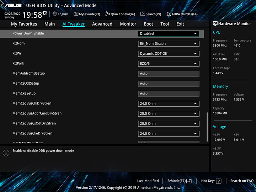Viewport: 256px width, 192px height.
Task: Select the MemCkeSetup label
Action: pos(24,94)
